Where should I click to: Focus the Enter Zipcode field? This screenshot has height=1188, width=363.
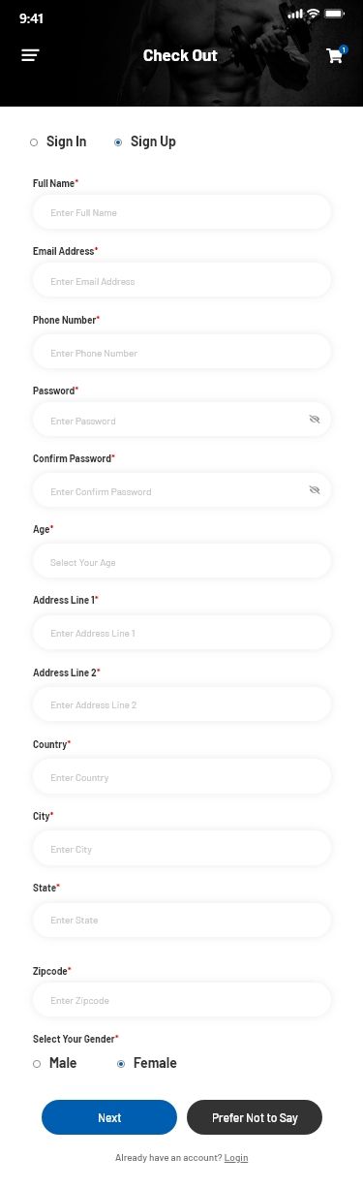point(182,1000)
